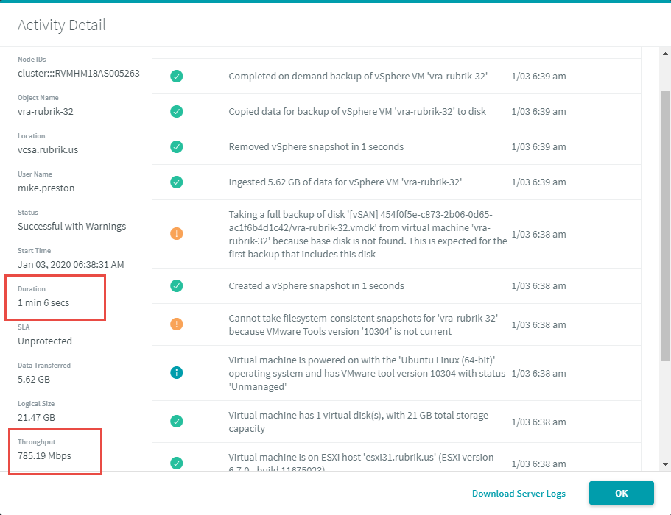
Task: Click the scrollbar down arrow
Action: (x=665, y=464)
